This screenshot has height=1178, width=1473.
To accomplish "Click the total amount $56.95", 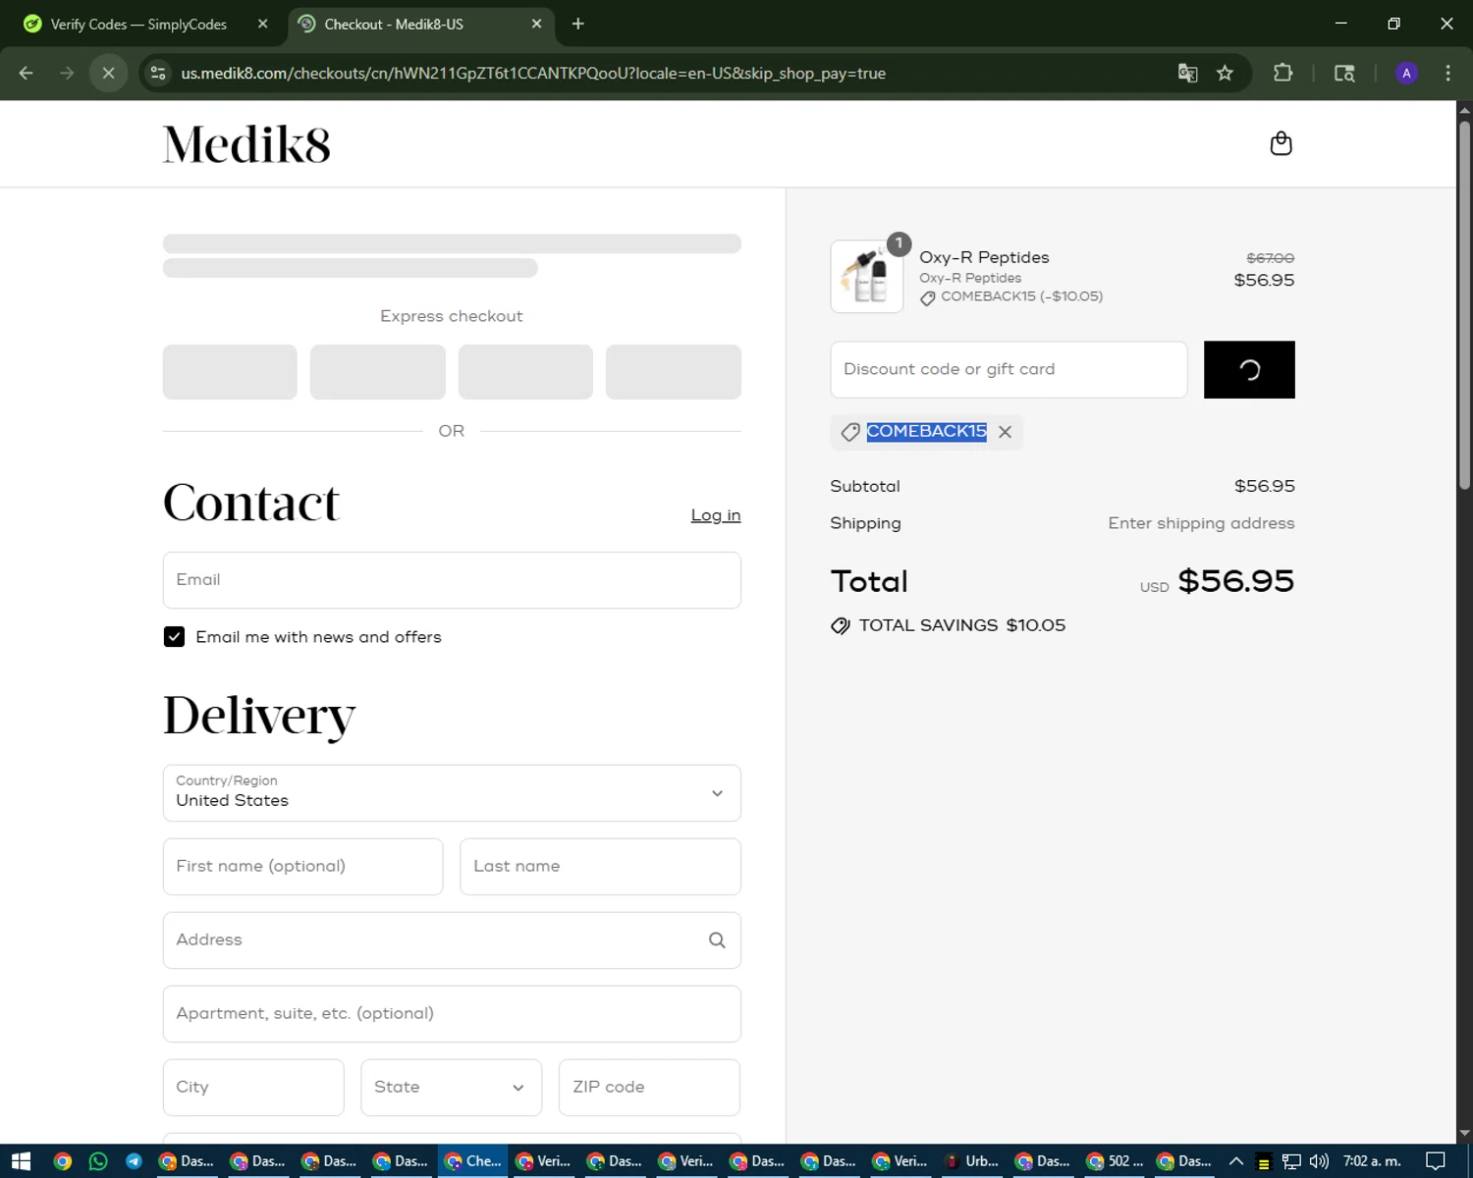I will (1235, 581).
